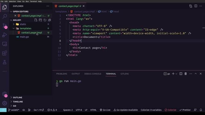205x115 pixels.
Task: Open the Terminal menu
Action: (x=33, y=1)
